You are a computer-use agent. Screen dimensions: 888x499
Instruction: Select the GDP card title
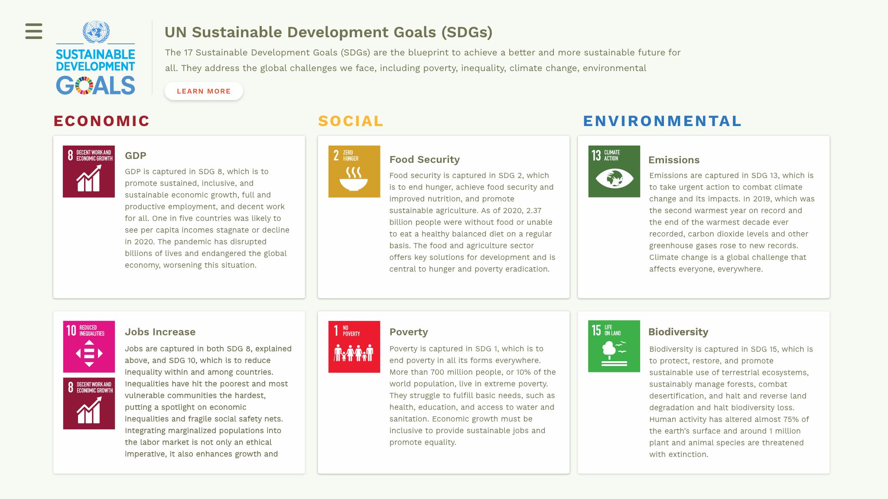136,156
